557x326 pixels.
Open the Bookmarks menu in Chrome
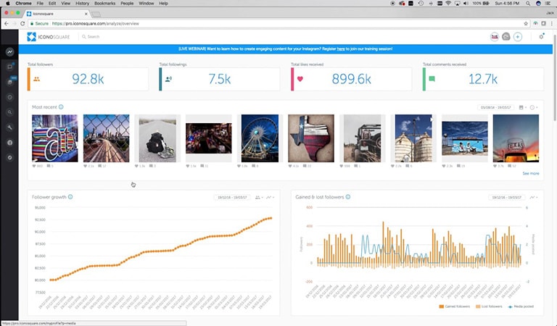click(104, 3)
